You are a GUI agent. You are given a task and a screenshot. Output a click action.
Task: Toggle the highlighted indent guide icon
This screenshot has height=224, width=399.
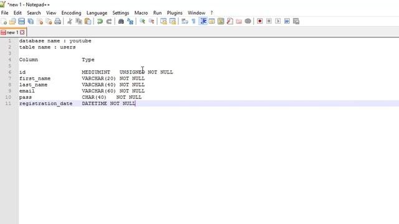203,21
